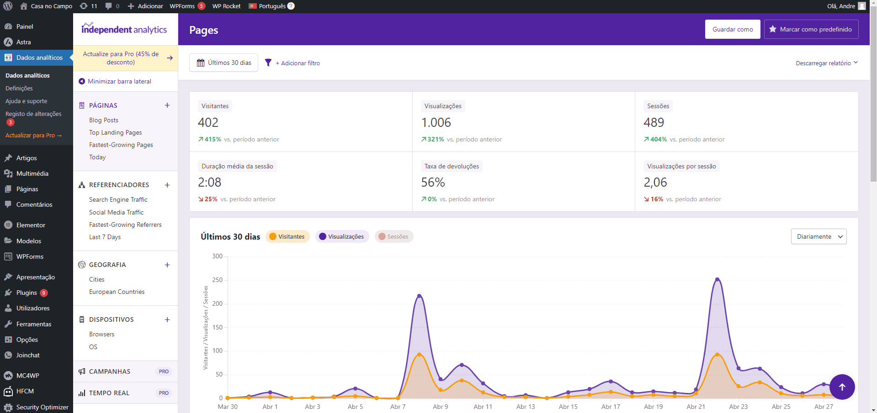
Task: Click the filter funnel icon
Action: tap(268, 63)
